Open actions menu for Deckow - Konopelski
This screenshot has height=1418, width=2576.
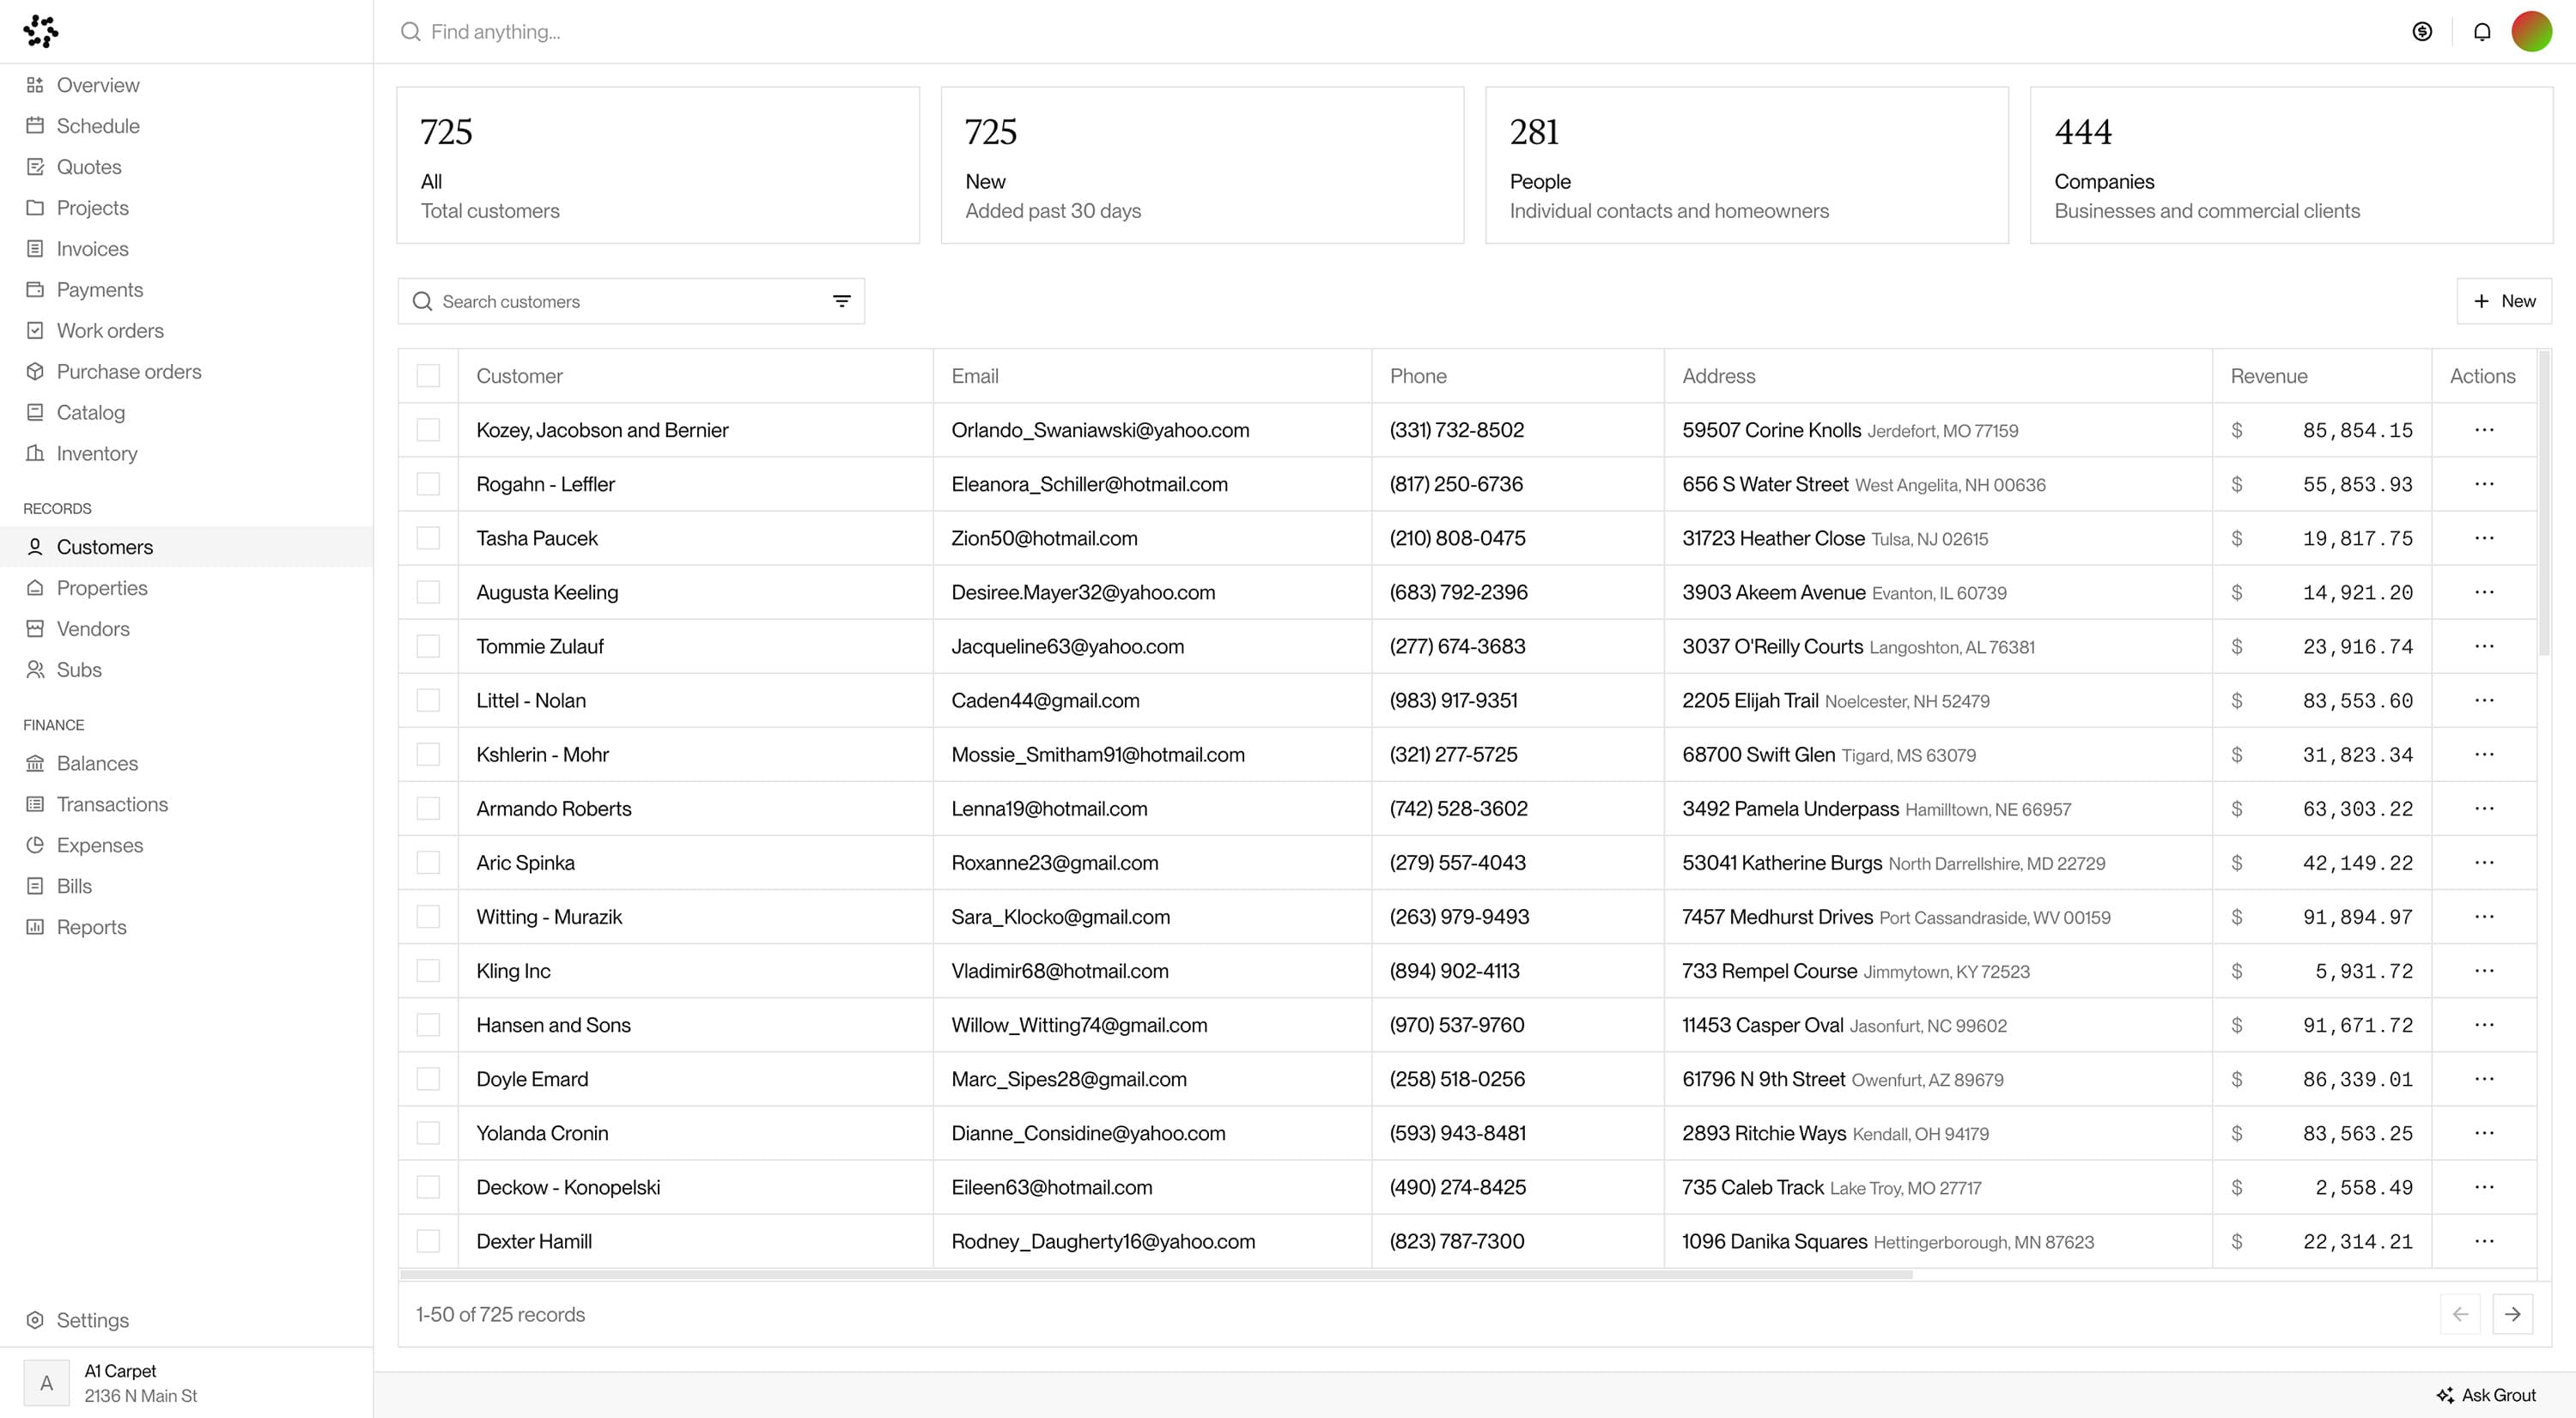pos(2484,1187)
